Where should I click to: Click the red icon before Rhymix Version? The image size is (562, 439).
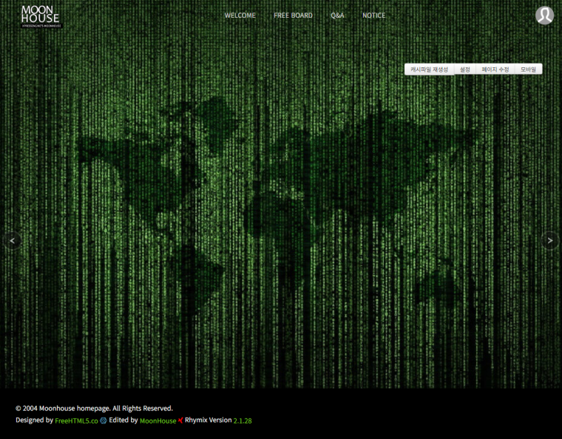point(180,421)
